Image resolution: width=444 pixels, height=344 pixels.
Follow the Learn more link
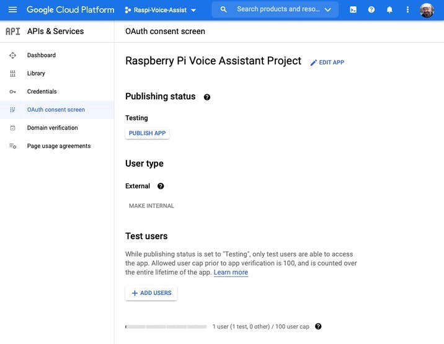231,273
